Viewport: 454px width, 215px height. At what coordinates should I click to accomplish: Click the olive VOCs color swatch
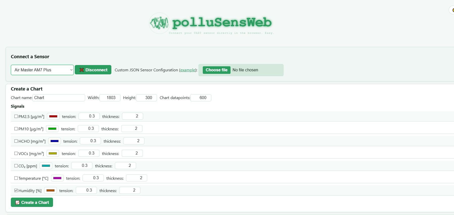pos(53,153)
